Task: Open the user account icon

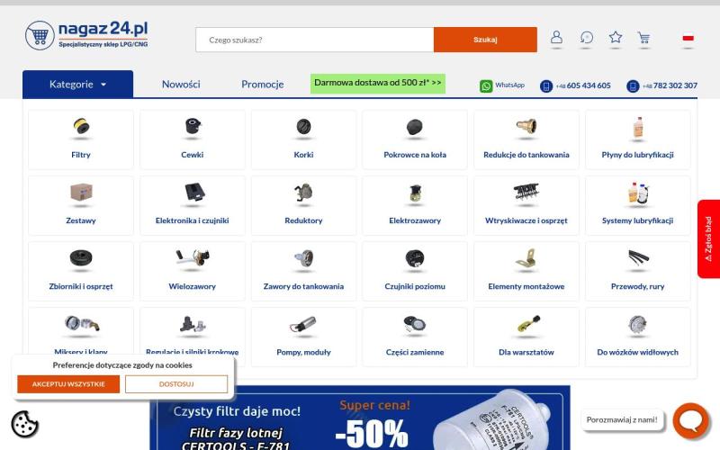Action: pos(556,37)
